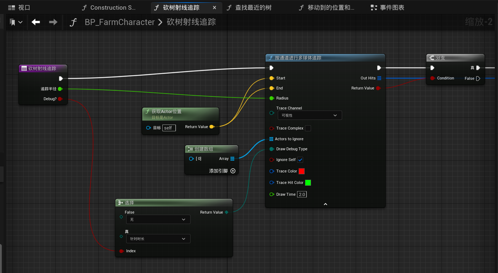Click the Array output pin on 创建数组
498x273 pixels.
coord(232,159)
